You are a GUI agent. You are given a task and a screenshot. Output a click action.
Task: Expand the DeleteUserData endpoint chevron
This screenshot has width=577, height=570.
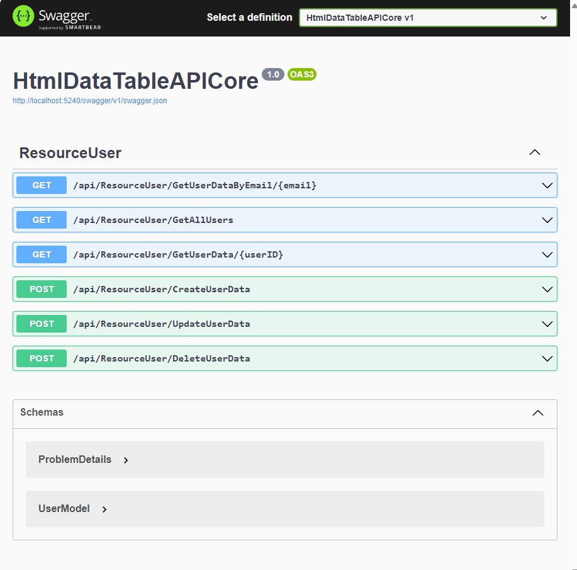547,359
